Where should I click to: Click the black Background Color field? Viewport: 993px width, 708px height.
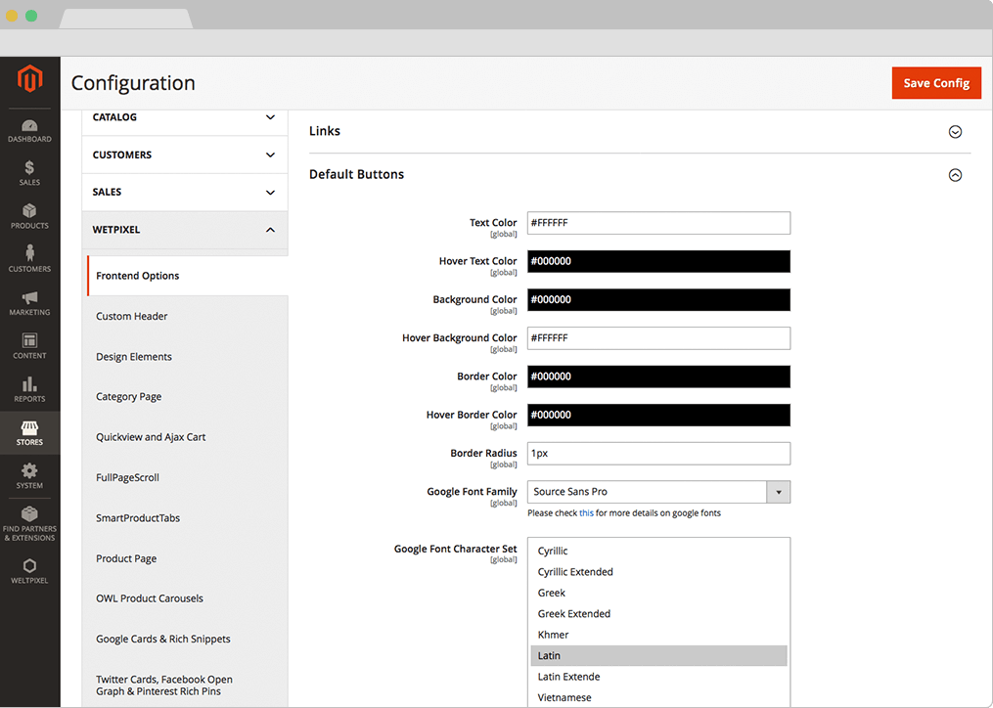(x=658, y=300)
